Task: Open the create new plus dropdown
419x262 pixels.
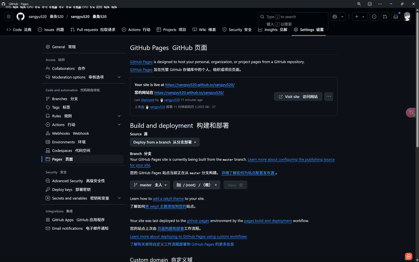Action: coord(360,17)
